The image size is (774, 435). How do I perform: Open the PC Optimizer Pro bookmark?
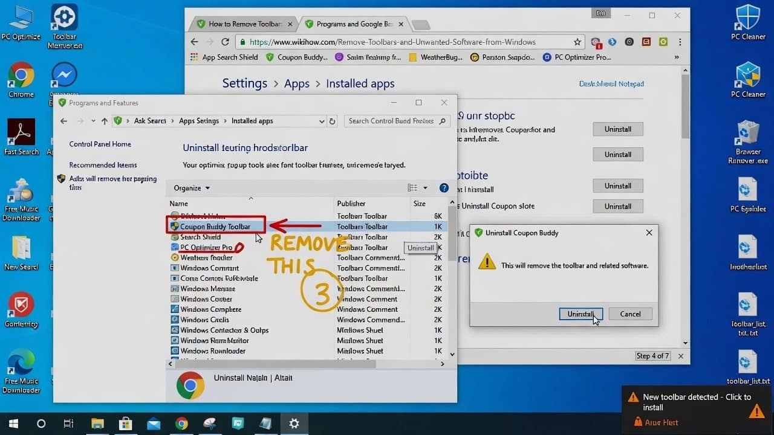tap(577, 57)
